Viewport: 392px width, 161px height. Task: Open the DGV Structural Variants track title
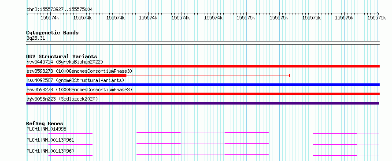[62, 56]
